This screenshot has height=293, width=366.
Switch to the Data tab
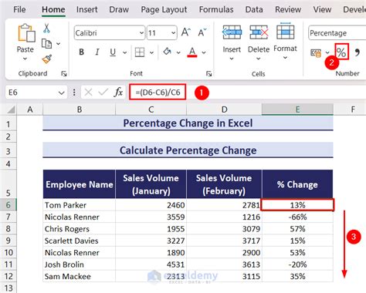coord(254,9)
